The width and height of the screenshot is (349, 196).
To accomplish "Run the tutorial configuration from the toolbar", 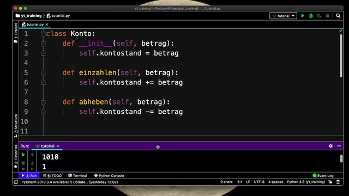I will pyautogui.click(x=303, y=16).
